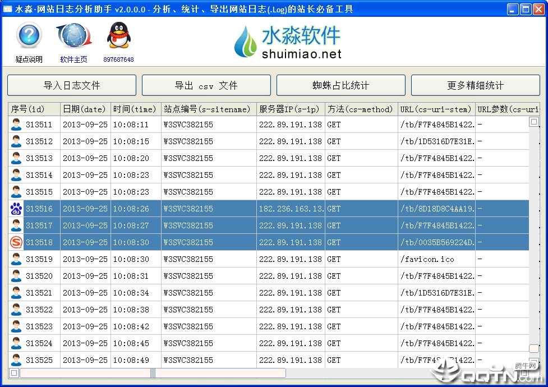Maximize the 水淼 log analyzer window

click(x=526, y=9)
